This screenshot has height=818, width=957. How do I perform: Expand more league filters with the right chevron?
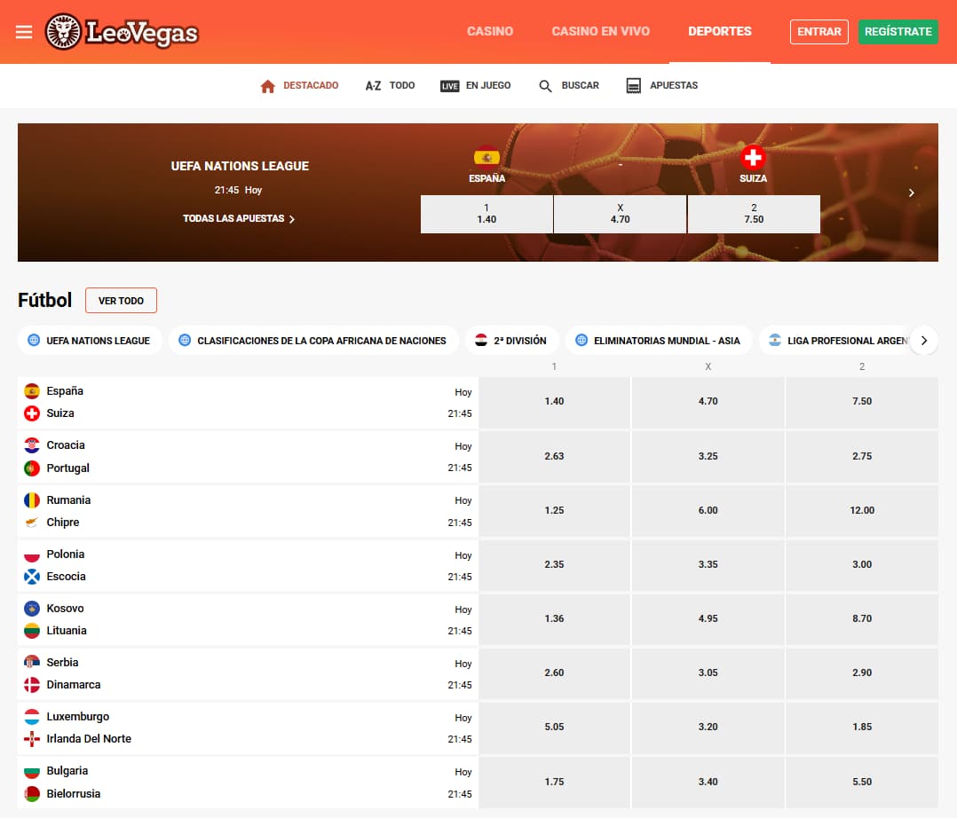[923, 340]
